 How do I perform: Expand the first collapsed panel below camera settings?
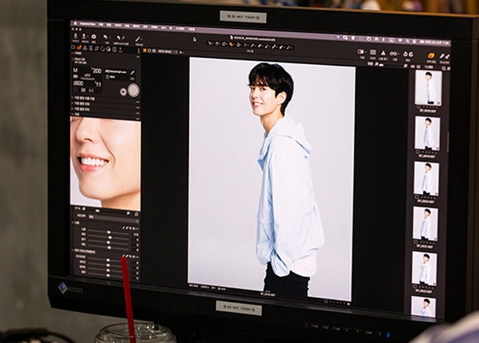(x=74, y=101)
